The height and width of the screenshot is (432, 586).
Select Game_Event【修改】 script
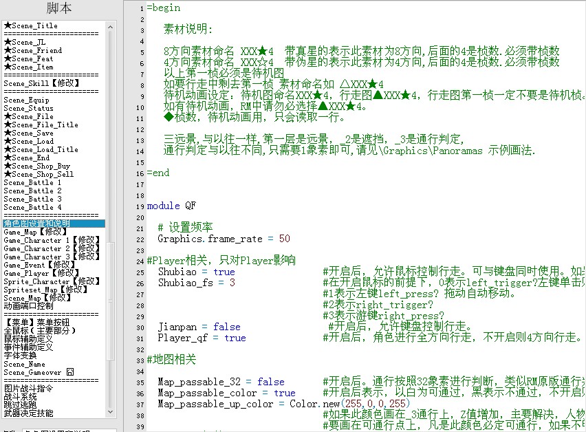click(39, 265)
